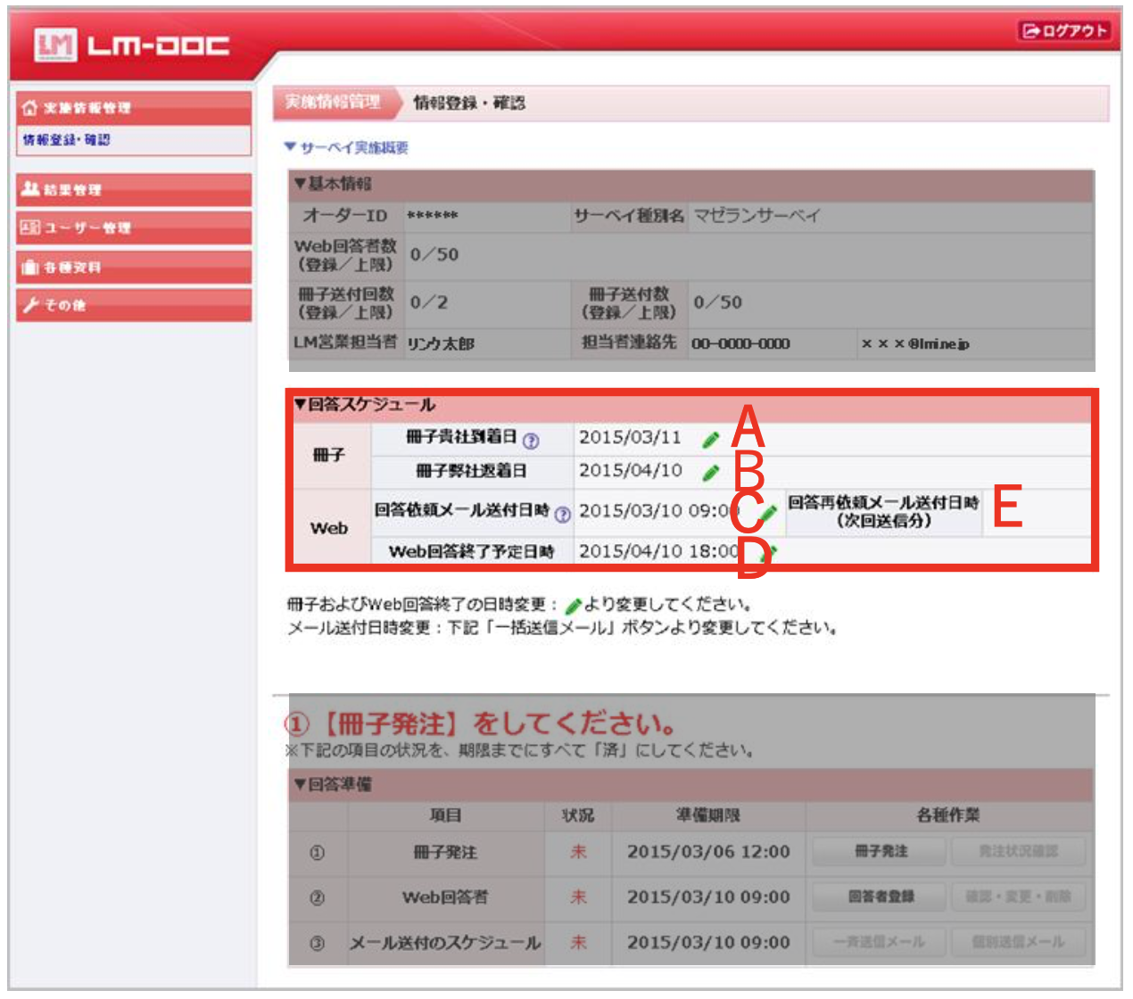
Task: Open 各種資料 sidebar menu
Action: tap(134, 267)
